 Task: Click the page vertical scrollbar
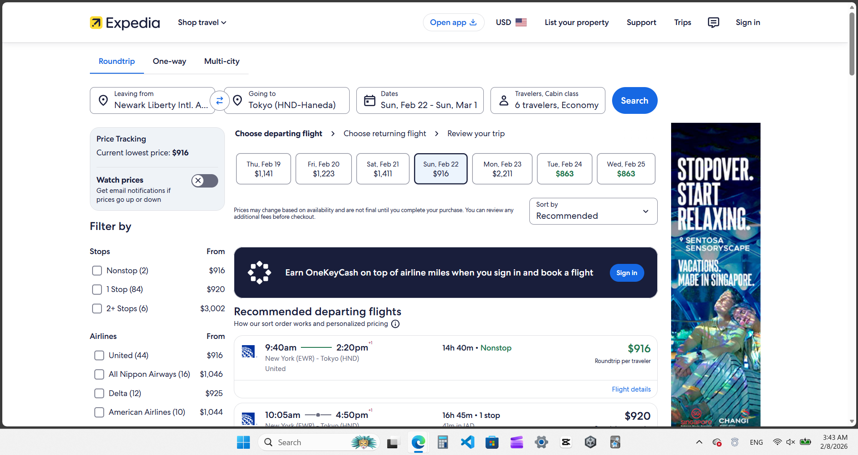click(852, 45)
